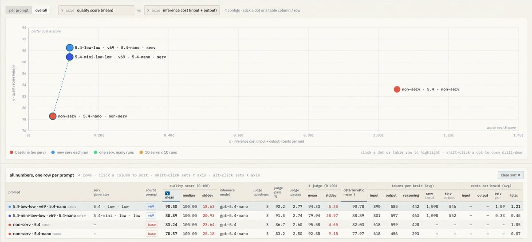Screen dimensions: 532x242
Task: Open the Y axis quality score selector
Action: point(96,10)
